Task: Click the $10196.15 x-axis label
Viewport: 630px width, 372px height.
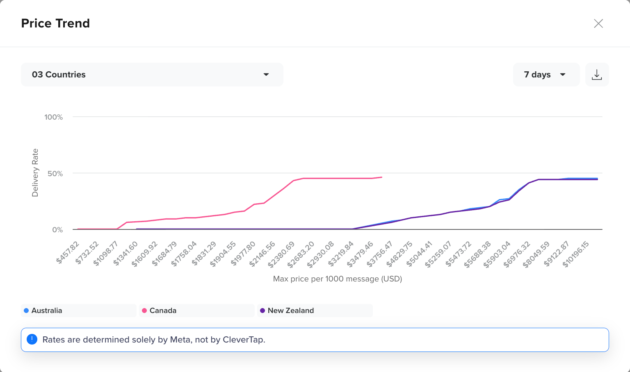Action: (576, 254)
